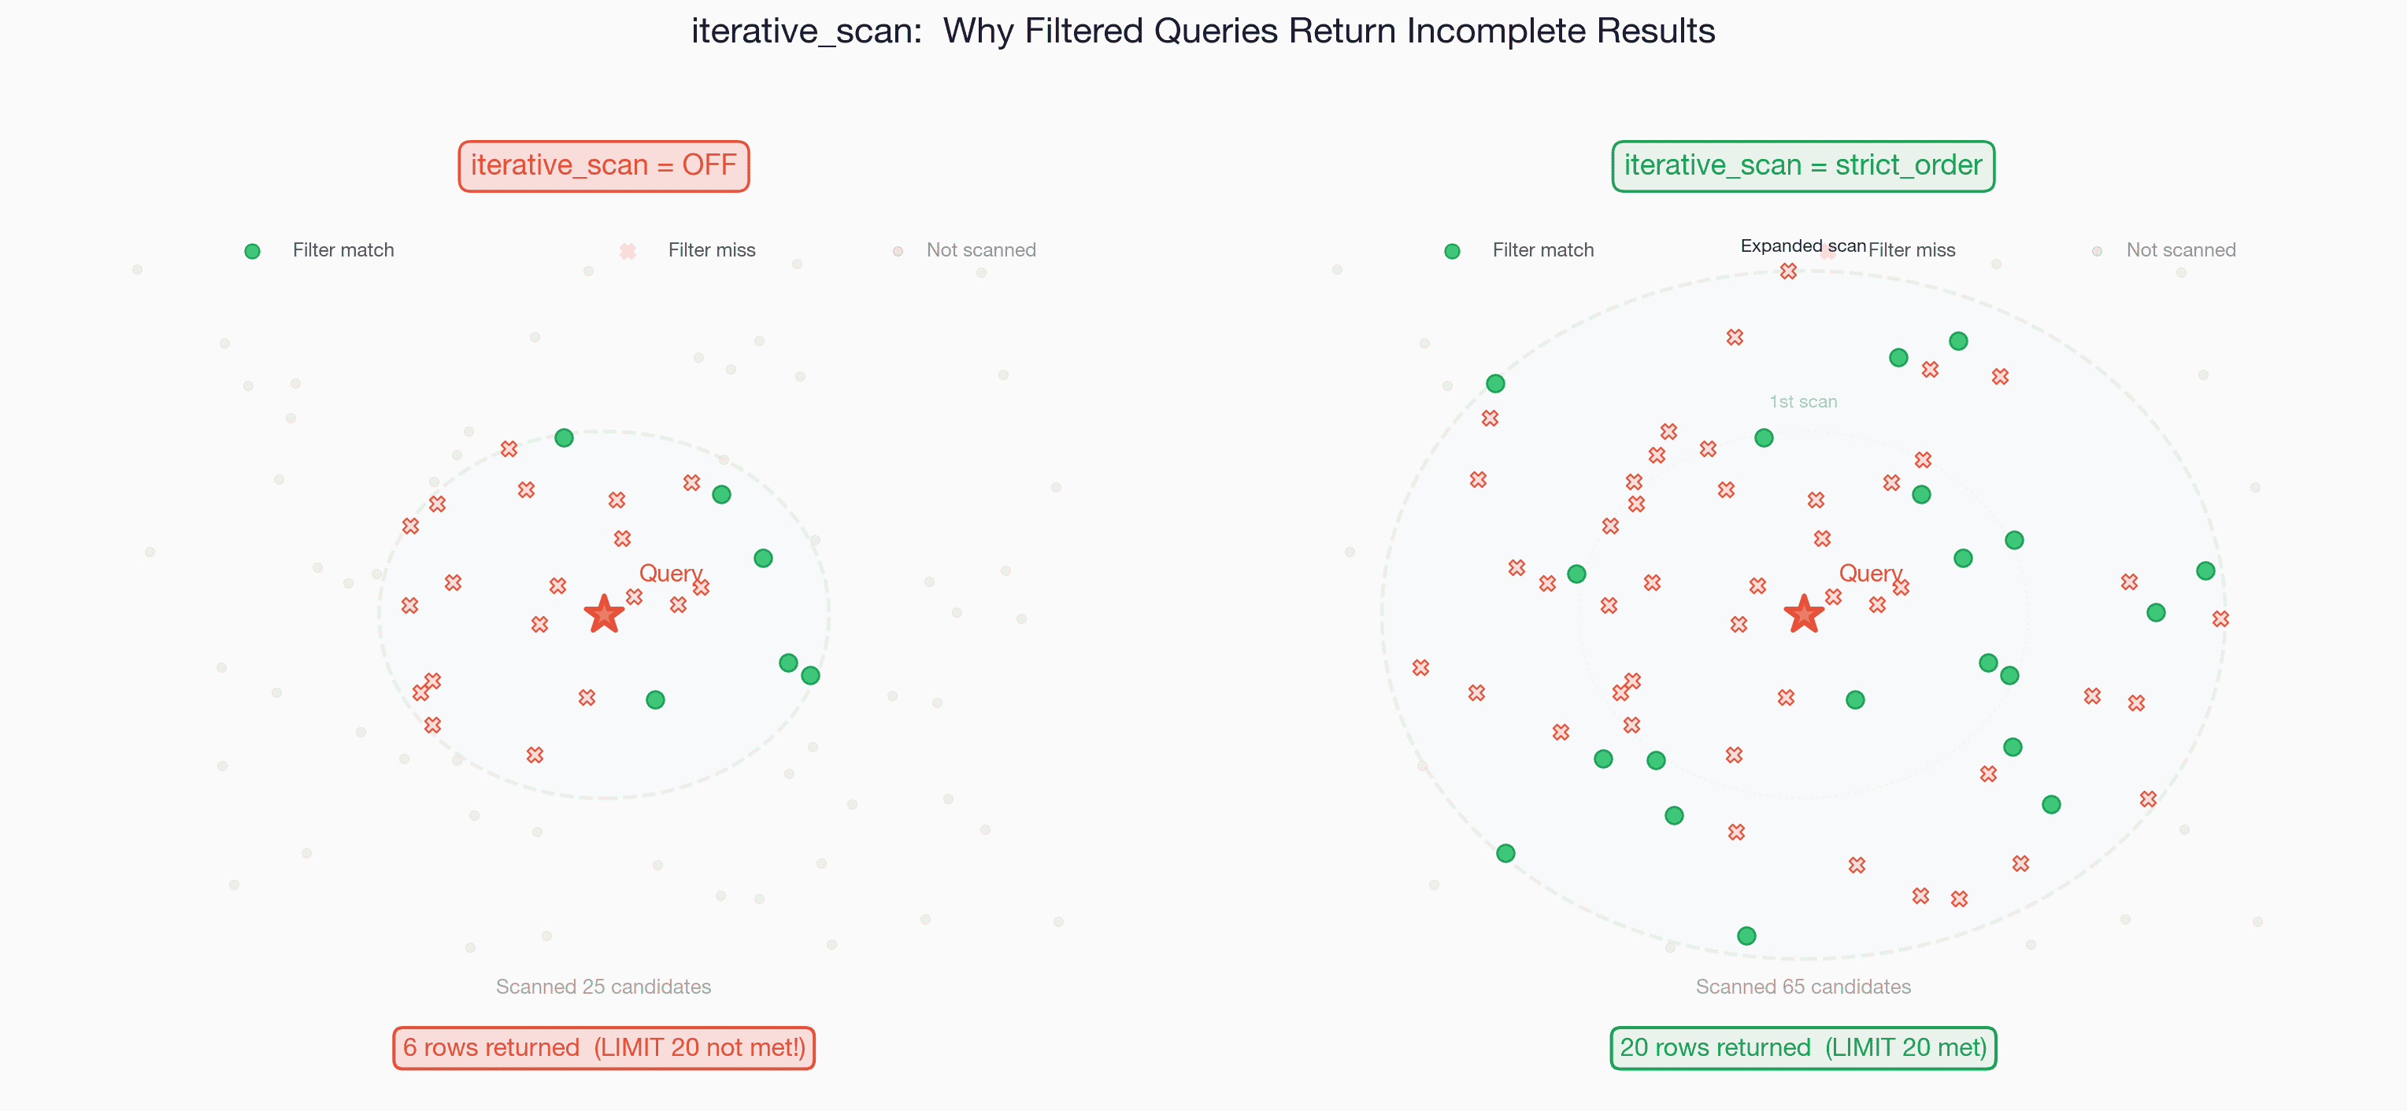
Task: Click the red Query star in the left panel
Action: coord(604,615)
